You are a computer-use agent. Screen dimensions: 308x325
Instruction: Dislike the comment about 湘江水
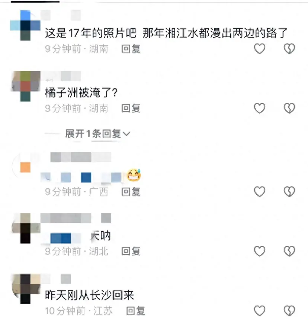tap(289, 49)
